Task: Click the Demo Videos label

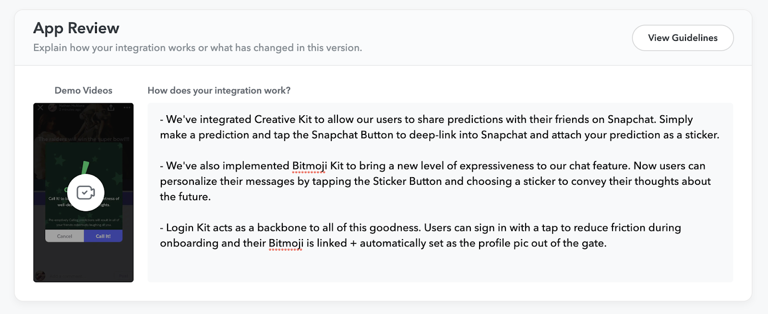Action: [84, 90]
